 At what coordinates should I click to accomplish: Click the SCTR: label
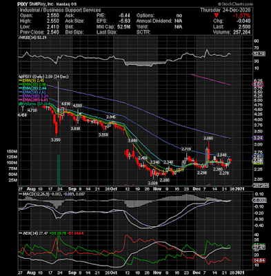click(143, 32)
